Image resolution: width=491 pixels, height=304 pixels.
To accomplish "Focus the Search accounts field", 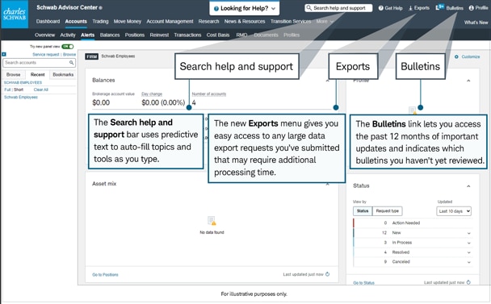I will point(39,63).
